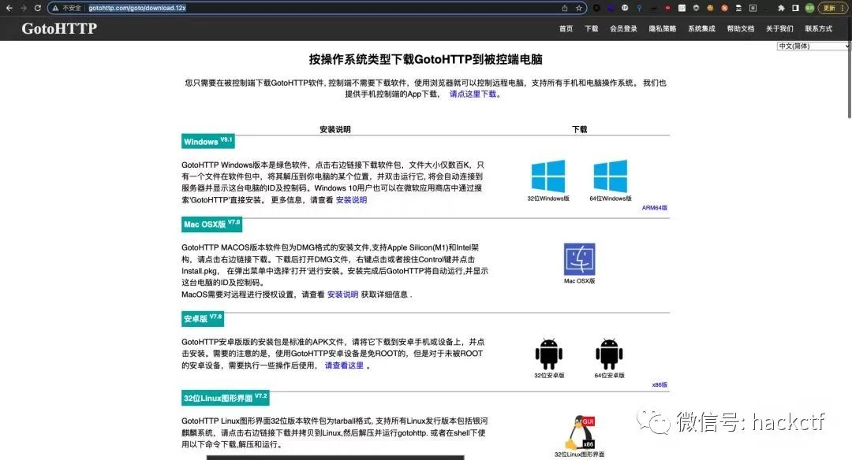Click the 安卓版 V7.8 section heading

(x=203, y=318)
